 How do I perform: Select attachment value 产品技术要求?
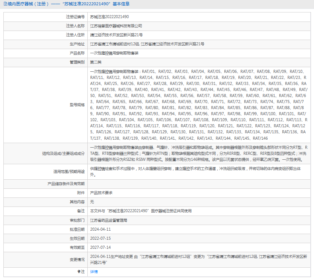point(101,193)
